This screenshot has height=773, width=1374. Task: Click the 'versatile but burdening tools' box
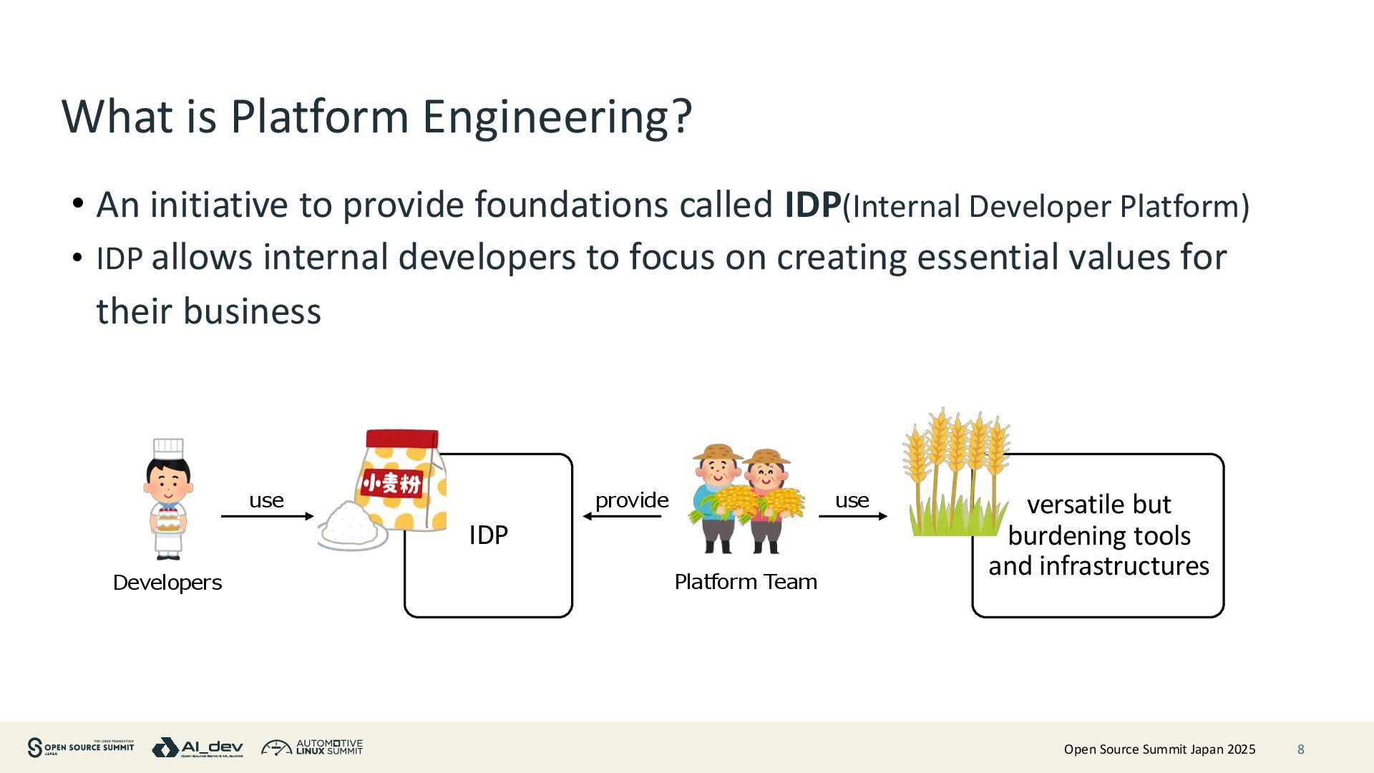pos(1098,535)
